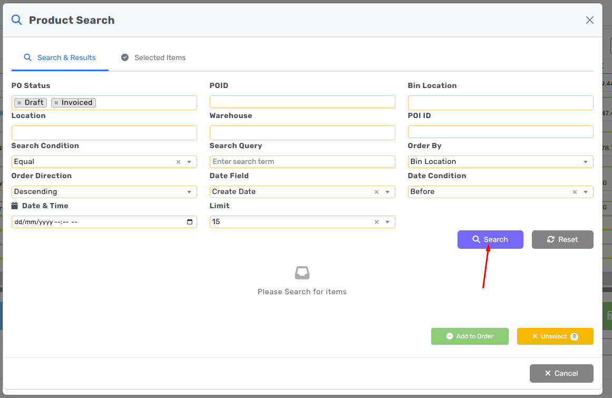This screenshot has width=612, height=398.
Task: Remove the Invoiced tag from PO Status
Action: point(56,103)
